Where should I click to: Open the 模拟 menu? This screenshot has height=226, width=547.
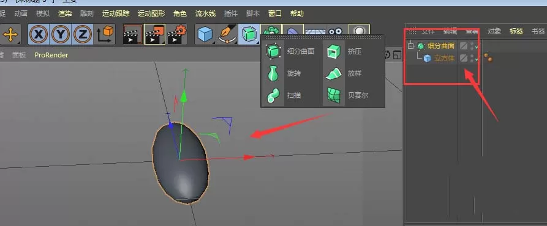click(x=43, y=13)
